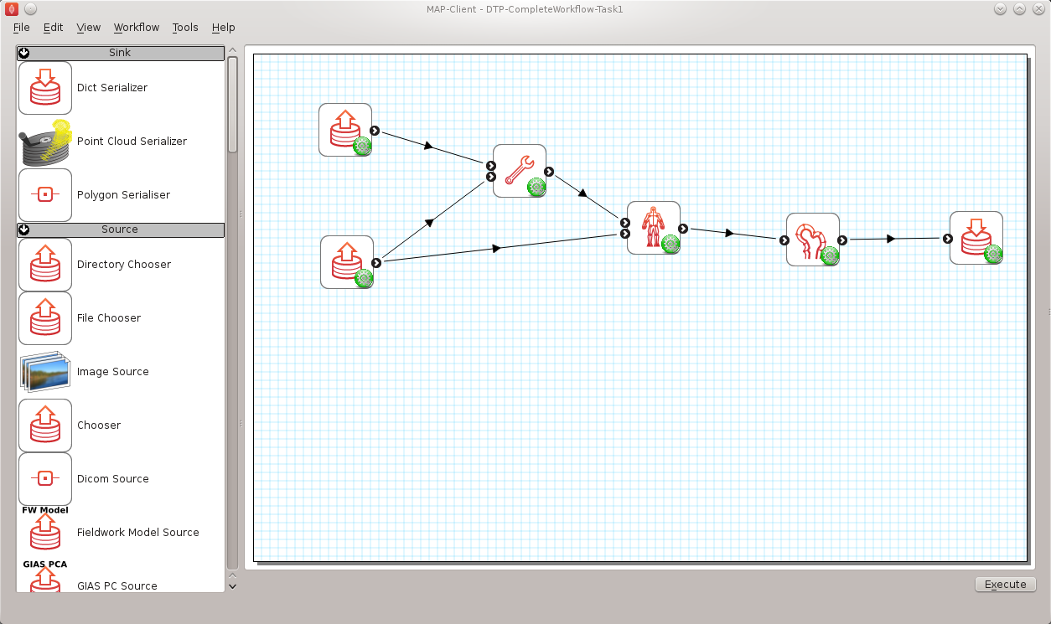This screenshot has width=1051, height=624.
Task: Click configure gear on sink node
Action: (x=993, y=255)
